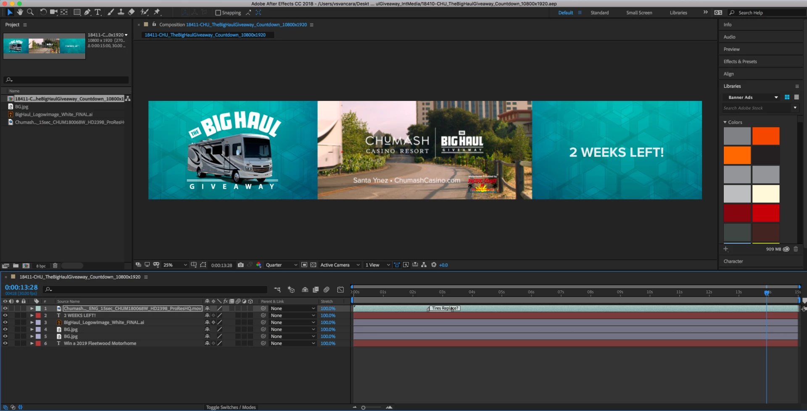Enable the Snapping checkbox
Viewport: 807px width, 411px height.
click(x=218, y=13)
